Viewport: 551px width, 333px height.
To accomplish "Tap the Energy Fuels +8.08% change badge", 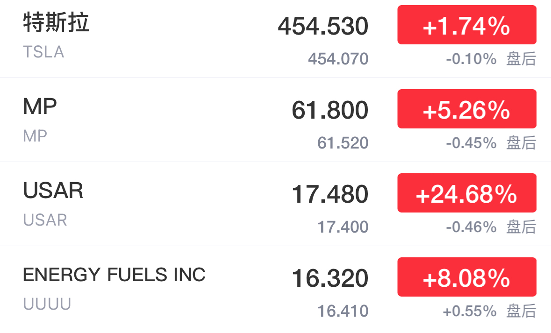I will (x=466, y=277).
